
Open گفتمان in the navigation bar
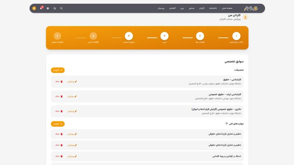(172, 8)
